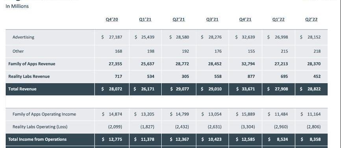Select the In Millions subtitle text
This screenshot has width=341, height=148.
[17, 6]
